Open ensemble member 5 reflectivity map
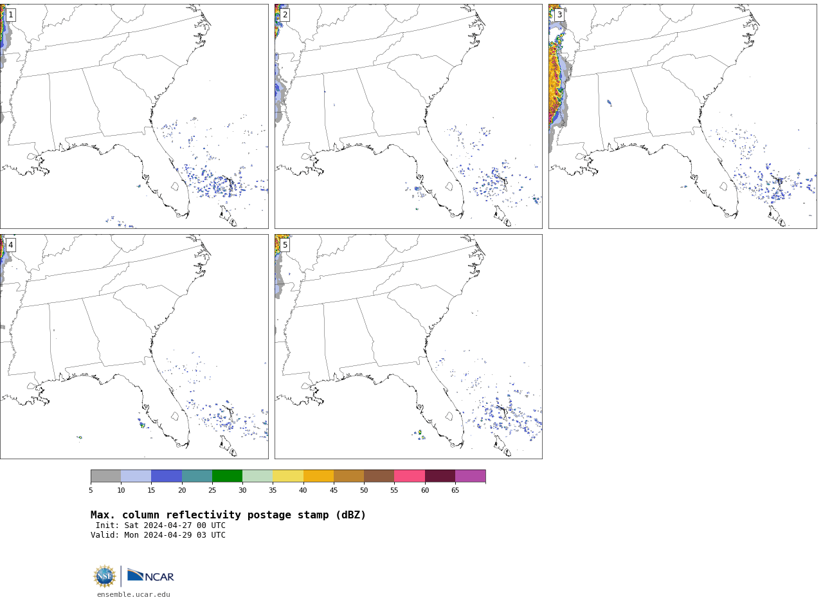The height and width of the screenshot is (602, 823). [408, 347]
